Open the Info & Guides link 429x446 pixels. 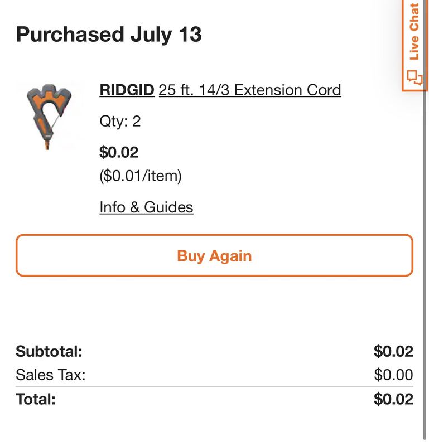(146, 207)
